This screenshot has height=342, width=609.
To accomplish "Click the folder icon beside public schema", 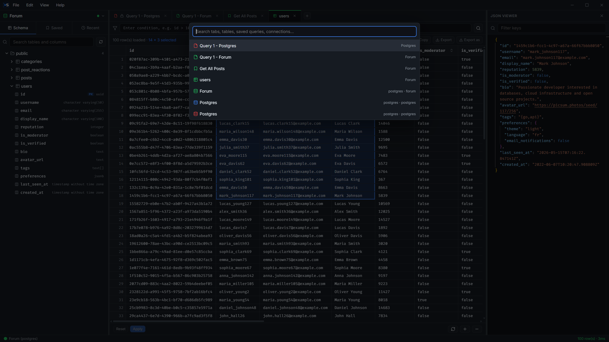I will 12,53.
